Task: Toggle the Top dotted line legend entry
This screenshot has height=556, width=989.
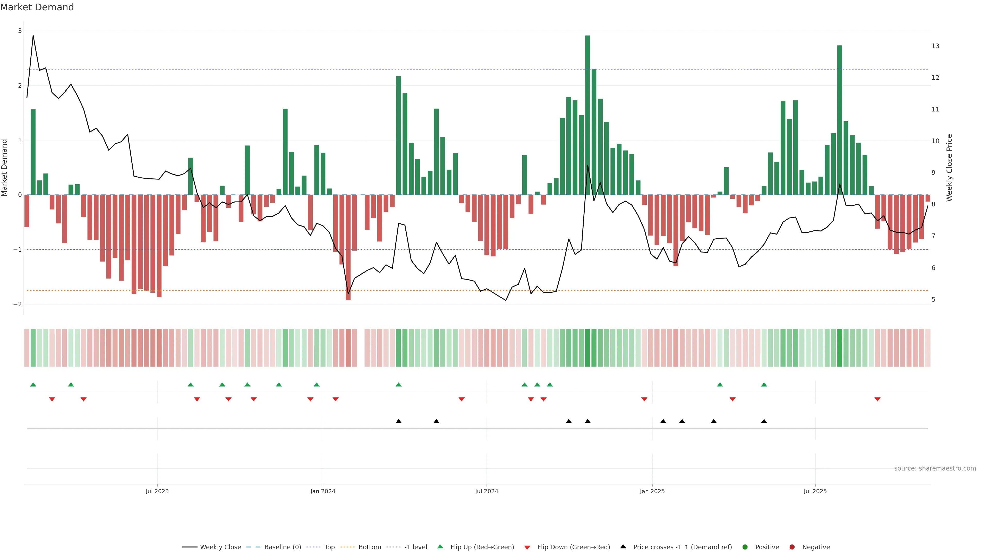Action: coord(329,547)
